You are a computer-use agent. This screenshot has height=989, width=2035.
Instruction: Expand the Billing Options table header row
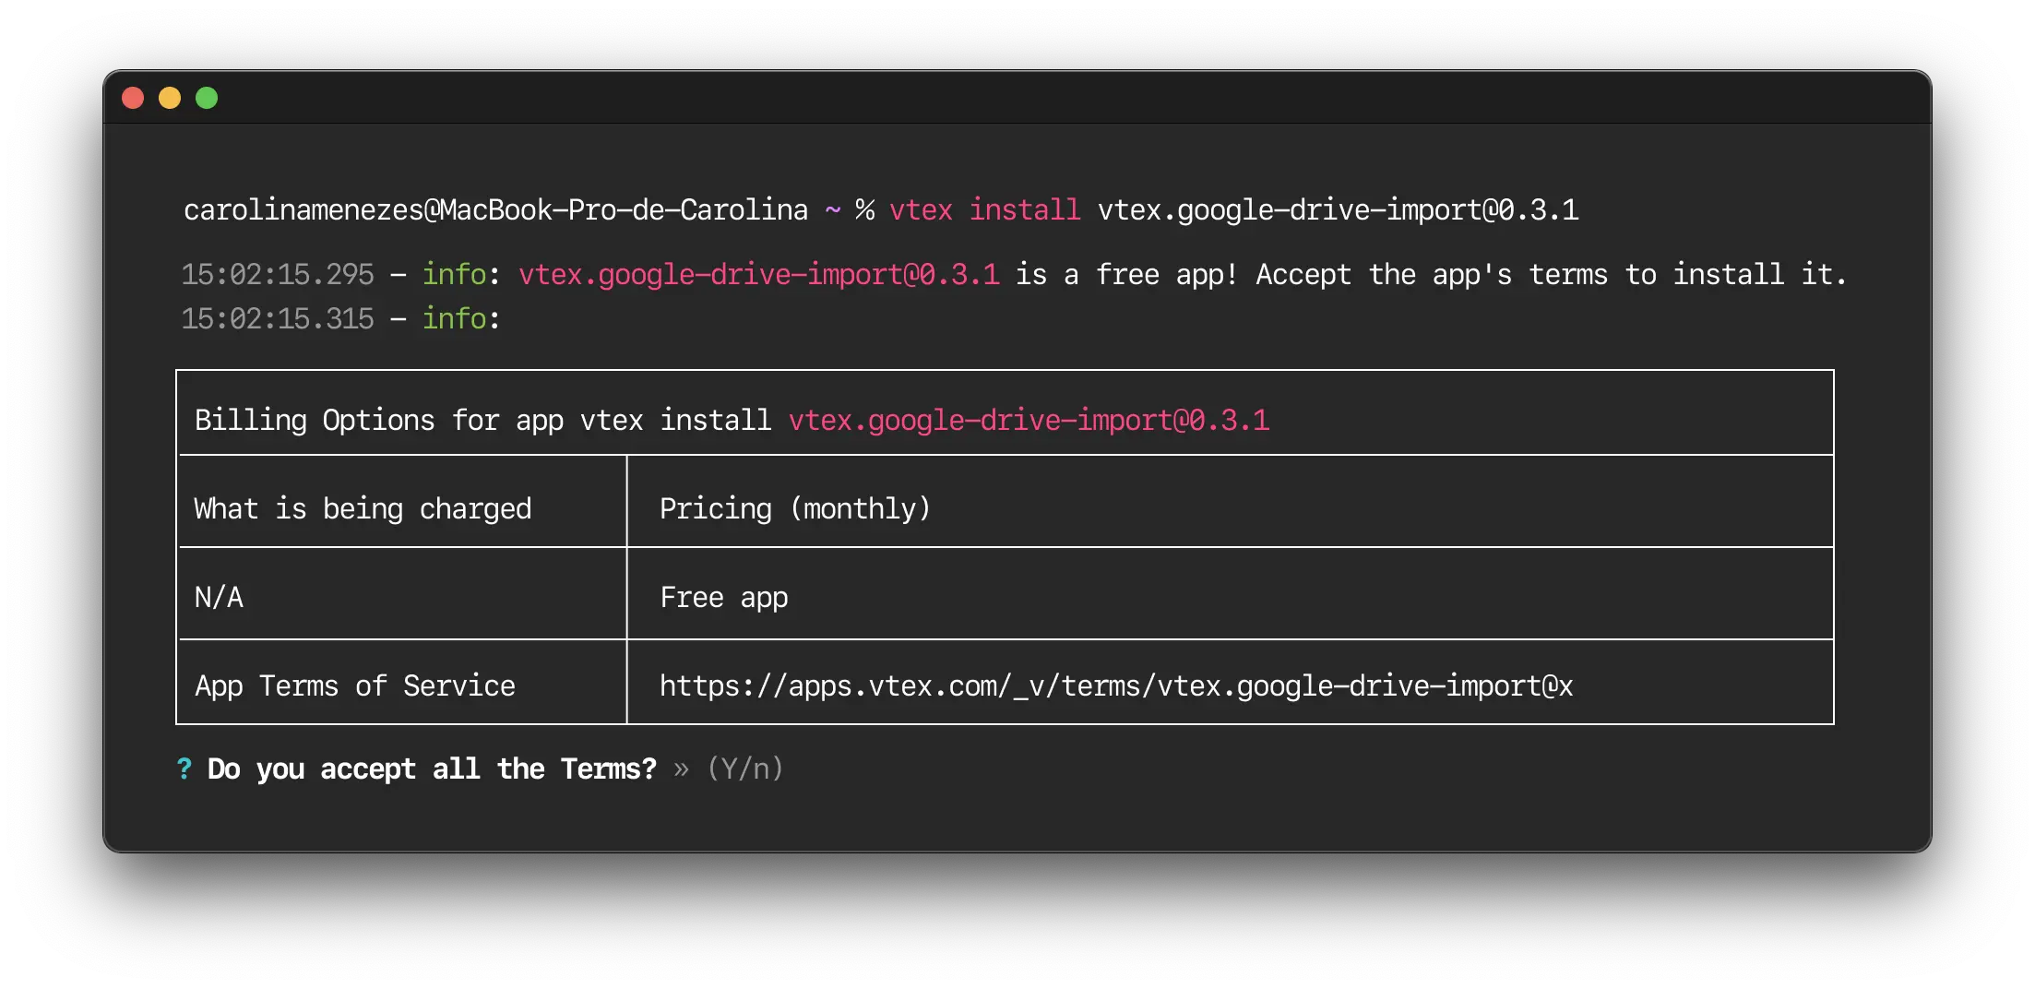tap(730, 420)
